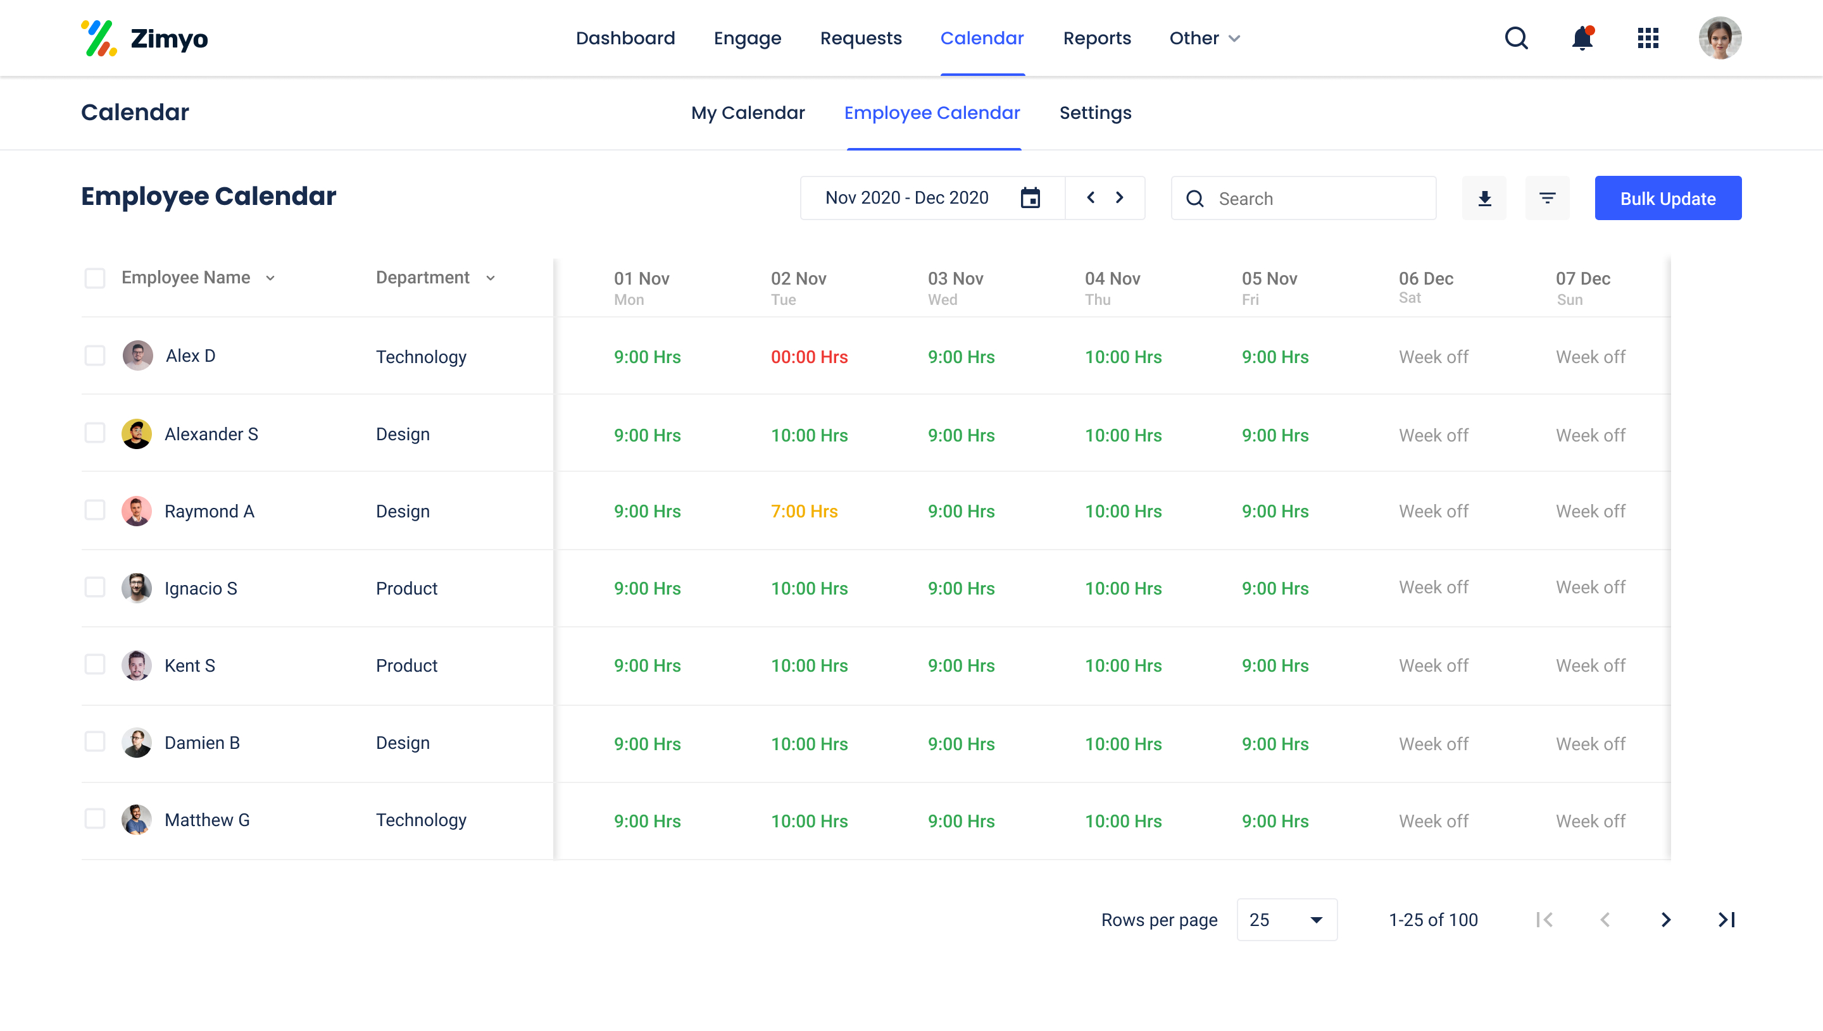The width and height of the screenshot is (1823, 1031).
Task: Open the apps grid launcher
Action: [x=1648, y=38]
